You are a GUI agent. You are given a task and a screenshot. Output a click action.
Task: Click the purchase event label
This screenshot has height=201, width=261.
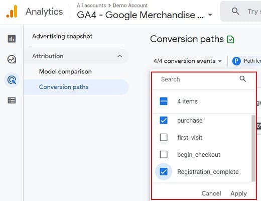click(x=190, y=121)
